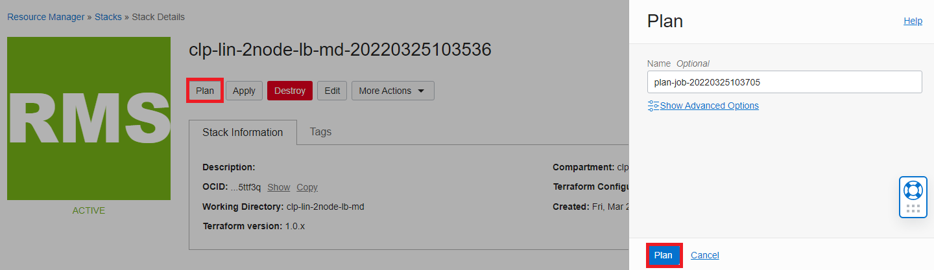The height and width of the screenshot is (270, 934).
Task: Open the More Actions dropdown
Action: pos(392,91)
